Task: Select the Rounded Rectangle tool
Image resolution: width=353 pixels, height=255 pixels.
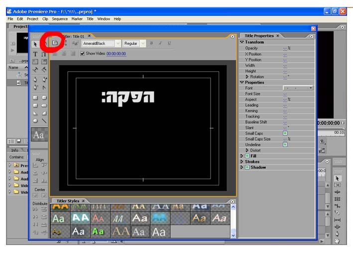Action: click(44, 106)
